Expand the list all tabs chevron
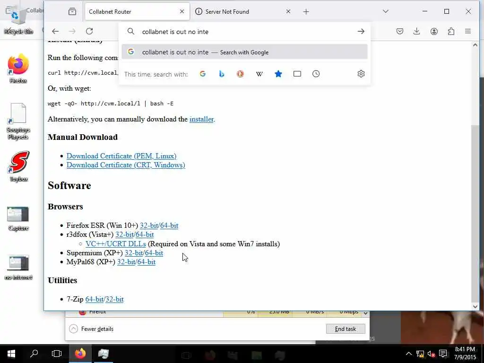This screenshot has height=363, width=484. (386, 11)
